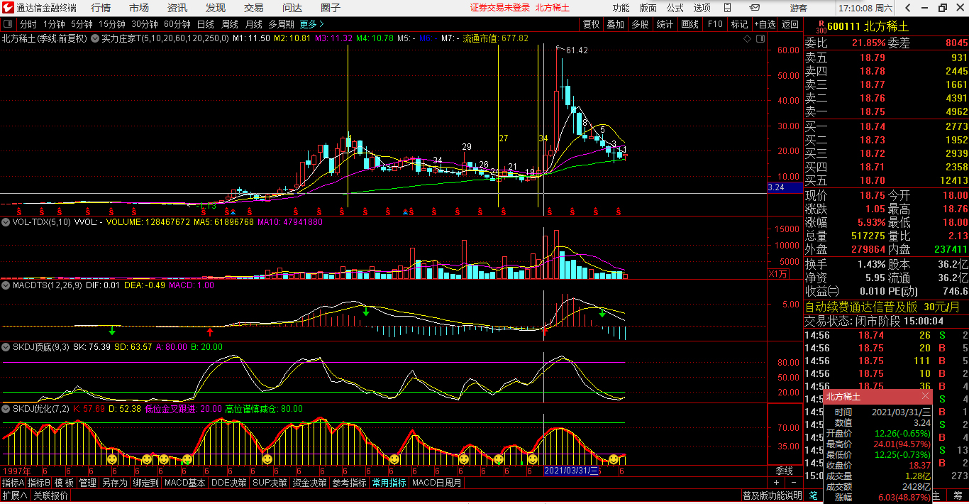Image resolution: width=969 pixels, height=504 pixels.
Task: Close the 北方稀土 data popup
Action: pyautogui.click(x=925, y=396)
